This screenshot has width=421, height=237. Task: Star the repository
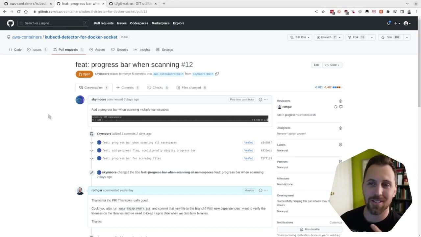pos(390,37)
